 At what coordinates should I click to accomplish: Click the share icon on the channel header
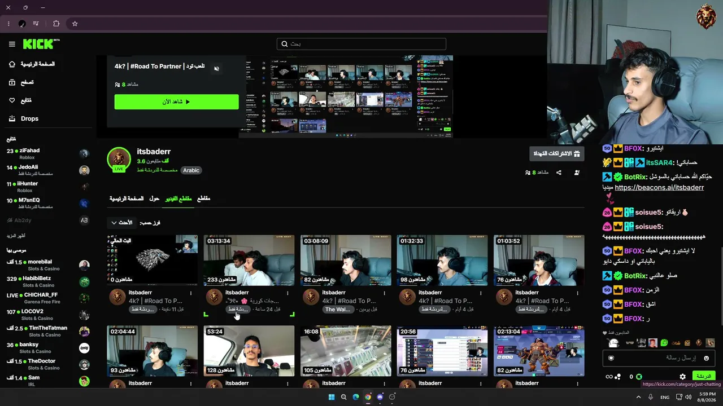(559, 173)
